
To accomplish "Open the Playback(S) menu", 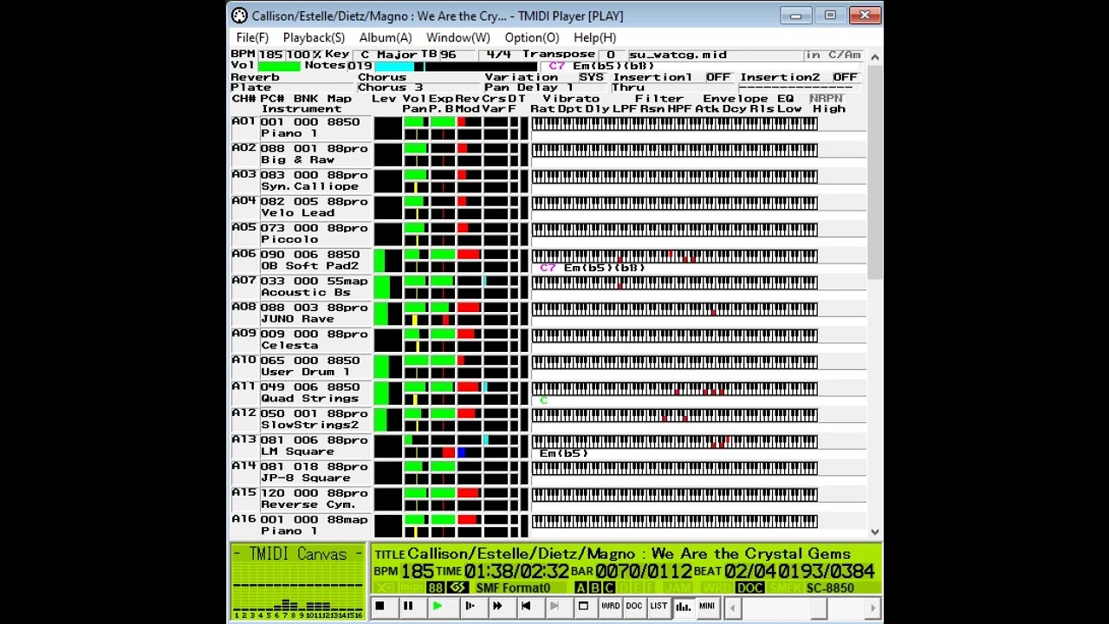I will [314, 37].
